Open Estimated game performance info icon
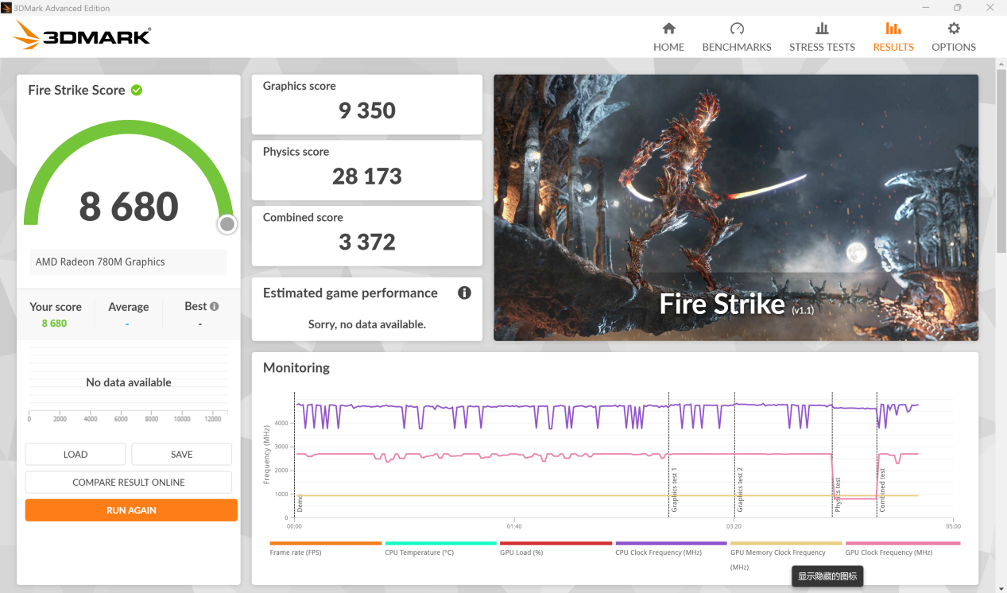 click(465, 293)
